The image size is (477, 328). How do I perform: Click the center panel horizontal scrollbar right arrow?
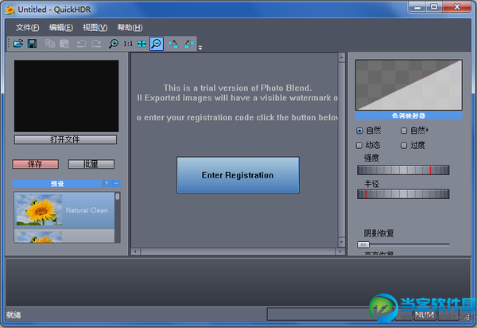pos(339,252)
